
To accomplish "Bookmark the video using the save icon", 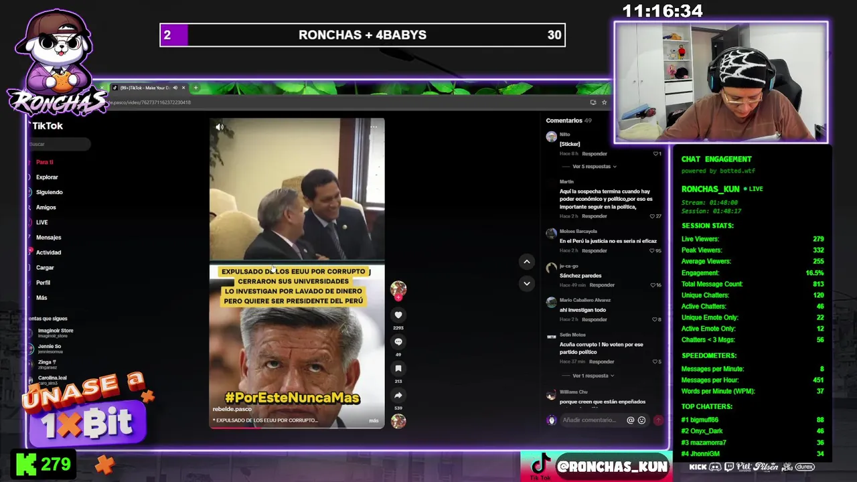I will [398, 368].
